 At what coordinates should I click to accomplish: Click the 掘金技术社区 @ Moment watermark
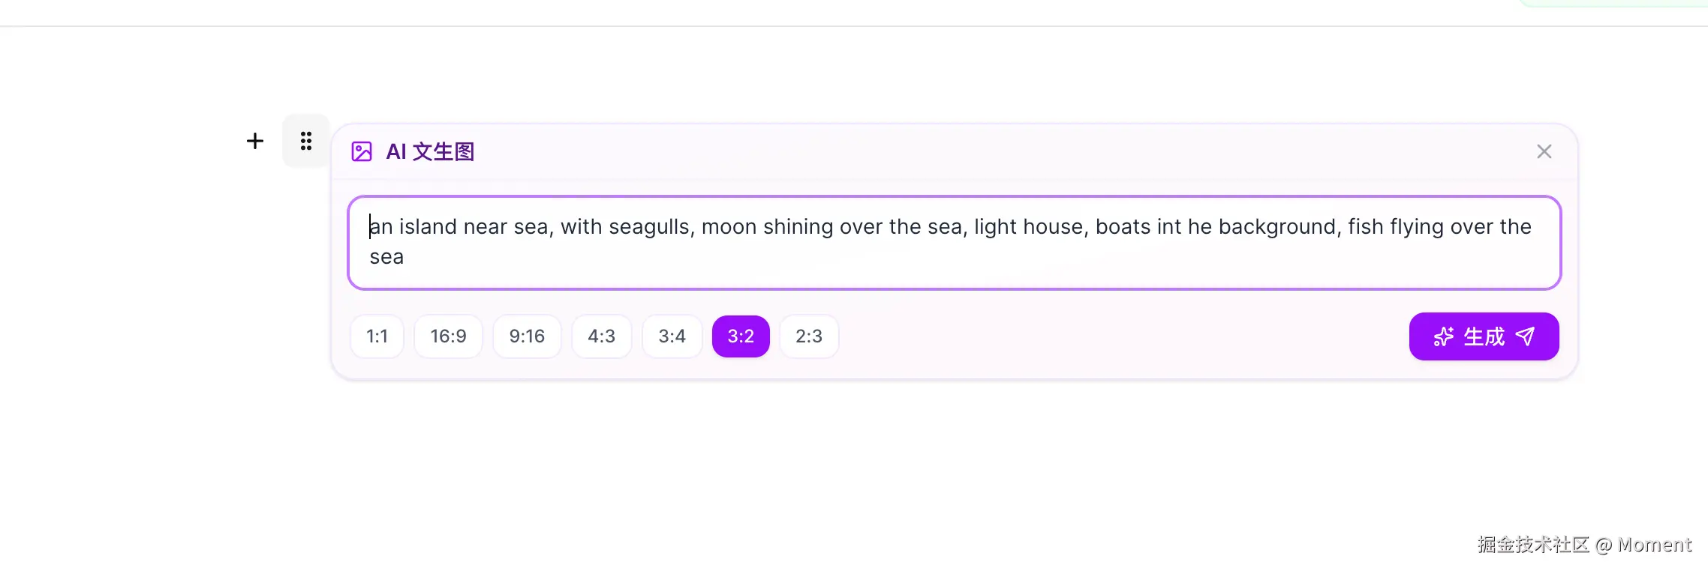click(1583, 545)
